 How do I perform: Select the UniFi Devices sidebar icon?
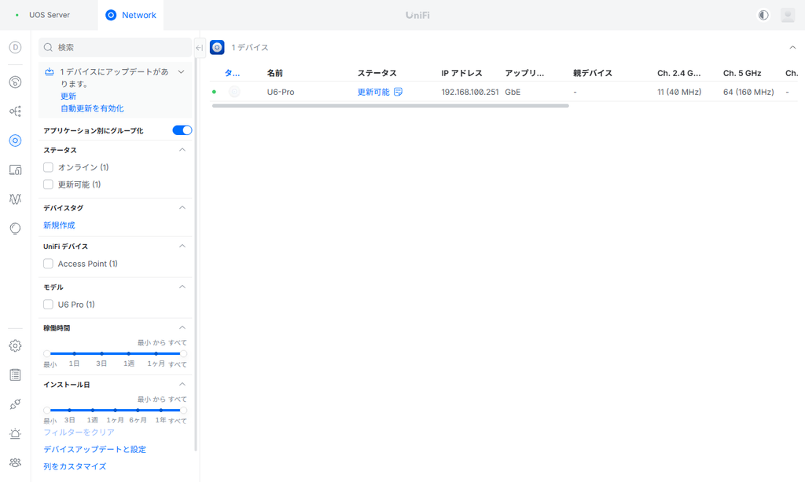pos(16,141)
